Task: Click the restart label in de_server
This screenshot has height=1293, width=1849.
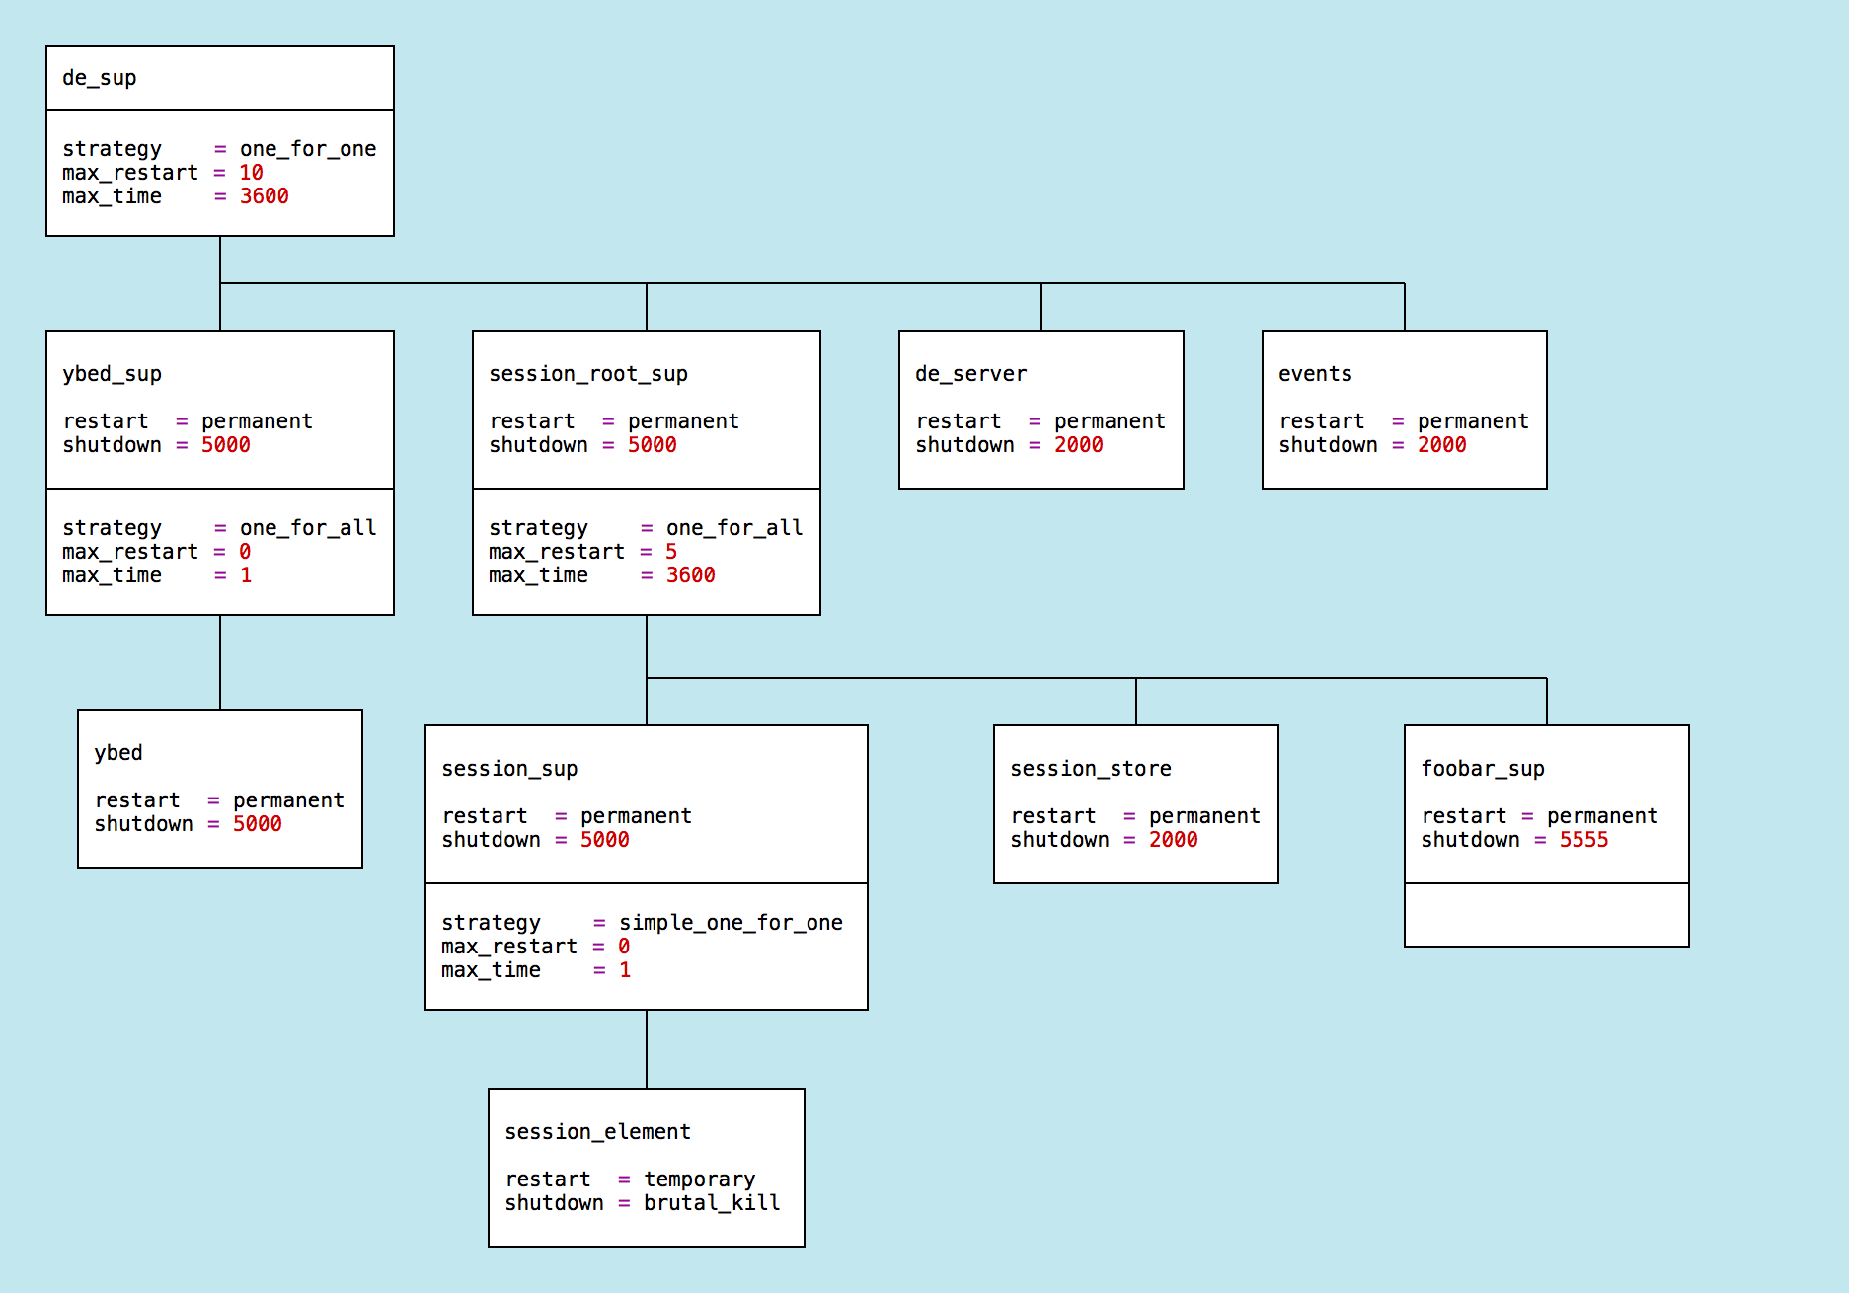Action: pyautogui.click(x=959, y=421)
